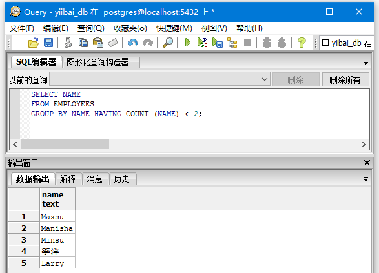The height and width of the screenshot is (273, 379).
Task: Open the output pane tab list arrow
Action: click(x=365, y=179)
